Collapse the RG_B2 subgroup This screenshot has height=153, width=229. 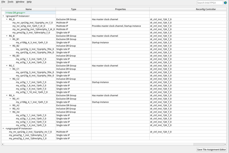click(10, 46)
